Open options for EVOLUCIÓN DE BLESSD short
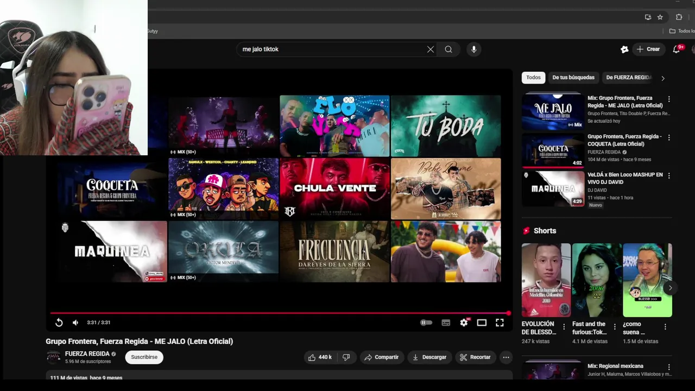The width and height of the screenshot is (695, 391). [x=564, y=327]
